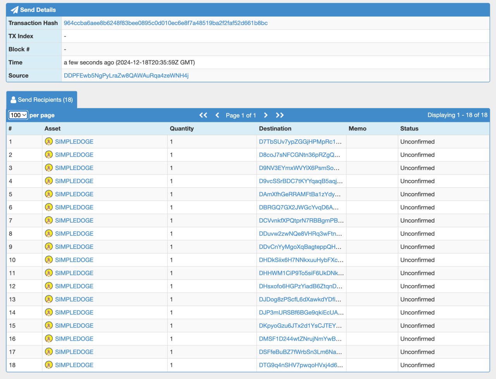The height and width of the screenshot is (379, 496).
Task: Click the Quantity column header
Action: tap(182, 129)
